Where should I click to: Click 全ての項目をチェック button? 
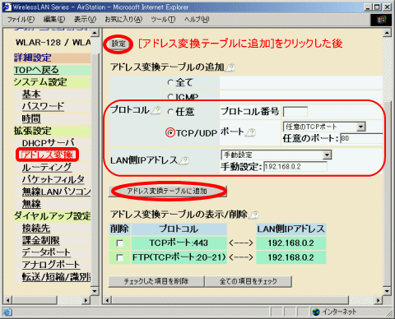249,281
